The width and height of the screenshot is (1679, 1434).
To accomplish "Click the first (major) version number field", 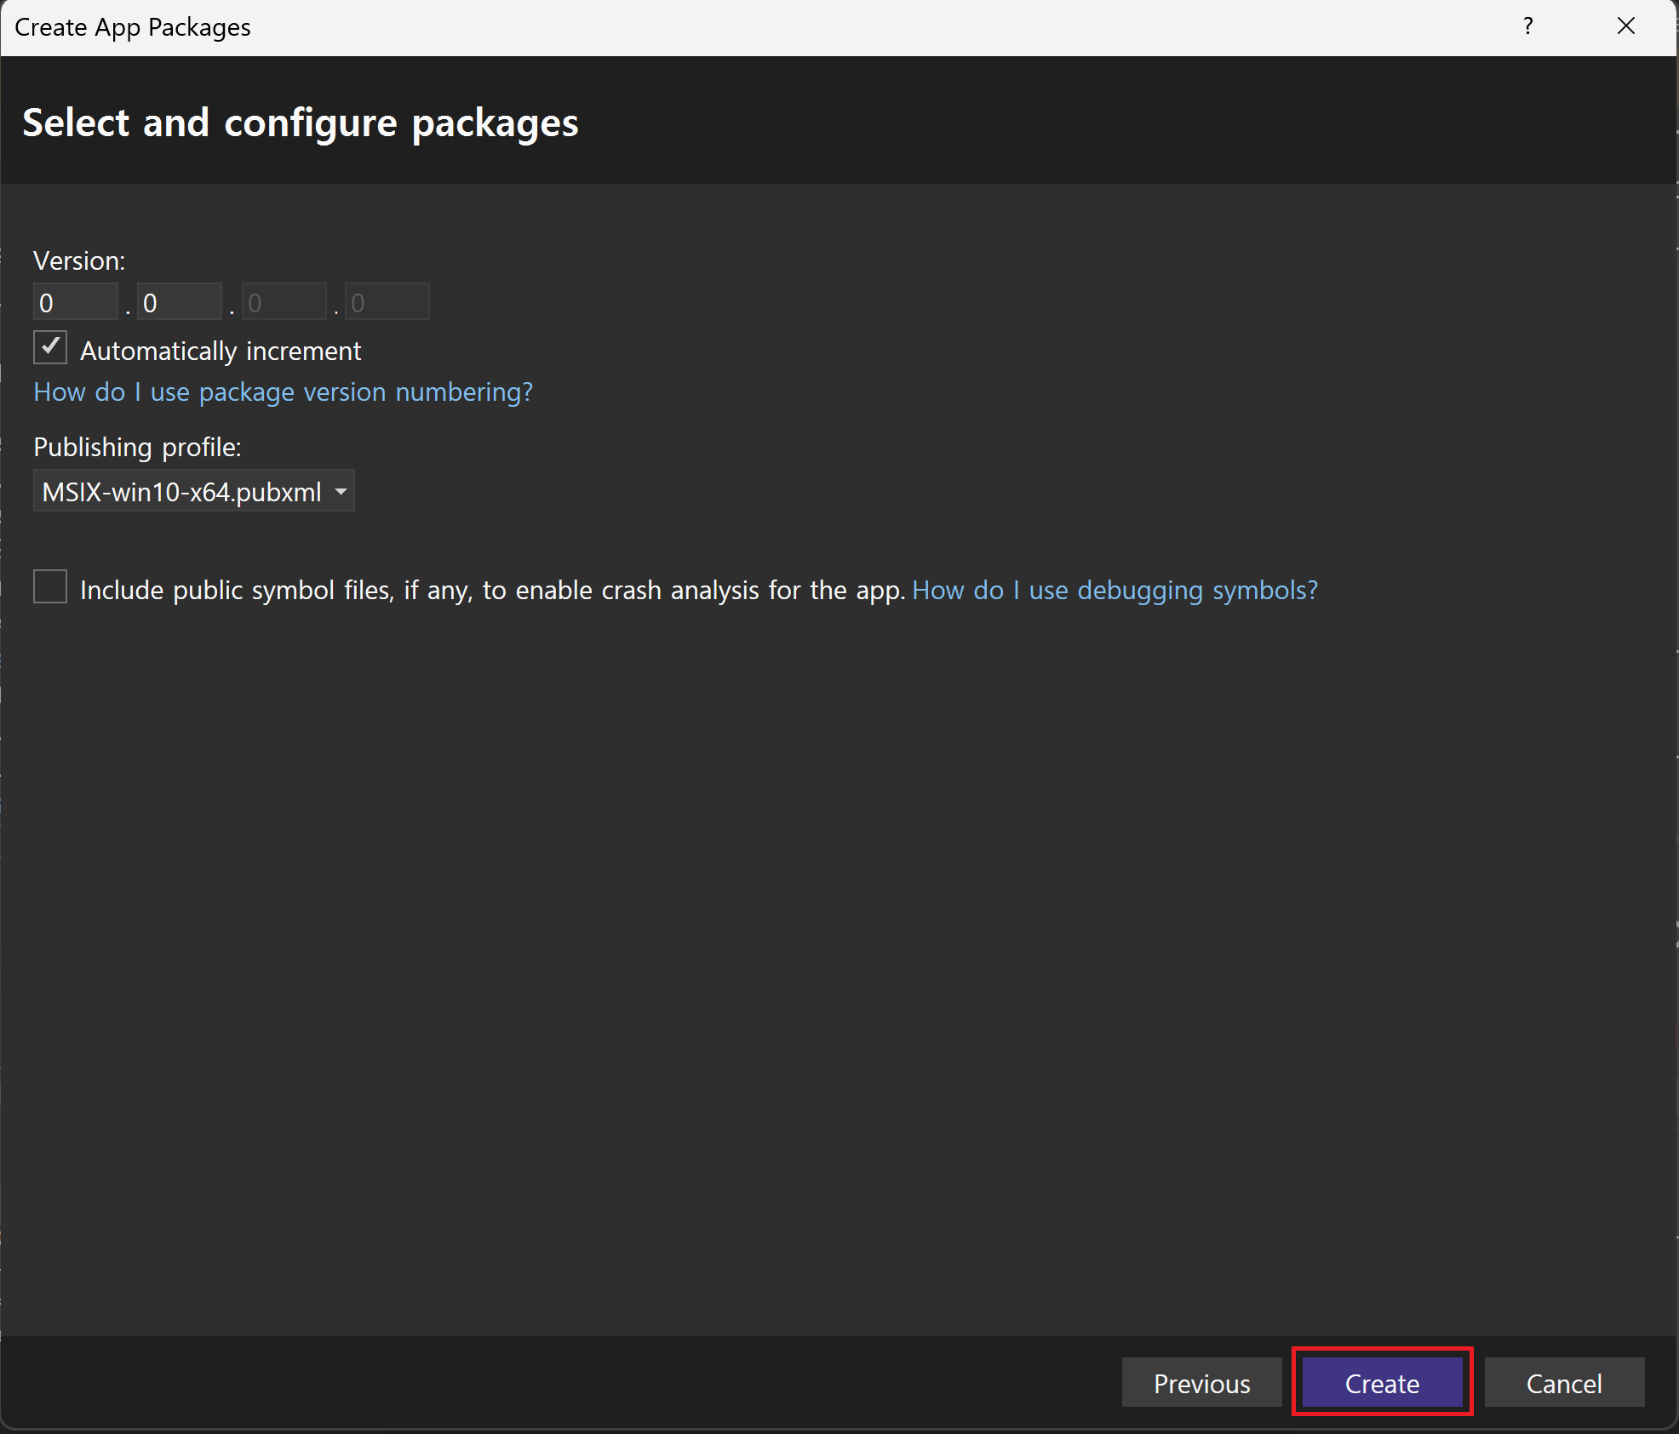I will 75,303.
